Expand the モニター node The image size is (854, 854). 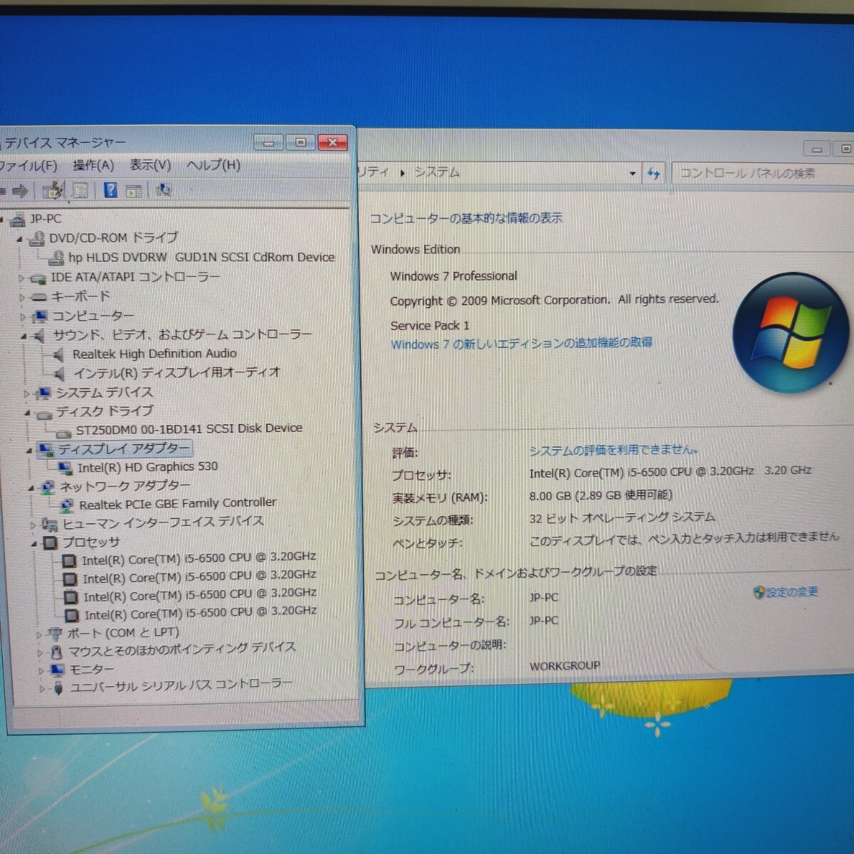pos(41,670)
